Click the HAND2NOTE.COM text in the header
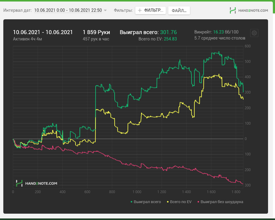 pyautogui.click(x=253, y=11)
